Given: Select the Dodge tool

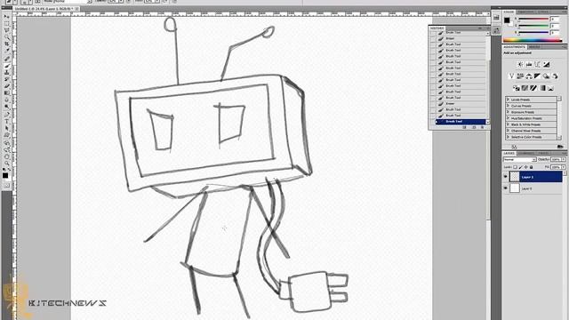Looking at the screenshot, I should coord(6,107).
